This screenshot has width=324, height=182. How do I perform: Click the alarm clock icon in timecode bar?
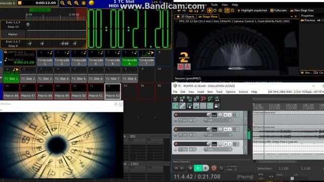84,3
